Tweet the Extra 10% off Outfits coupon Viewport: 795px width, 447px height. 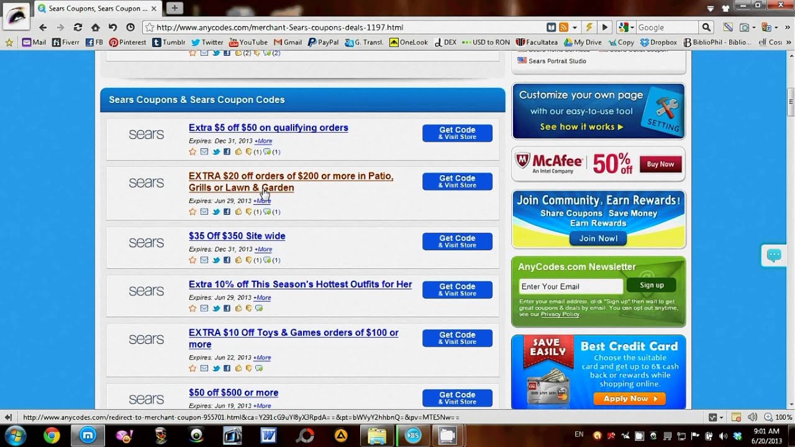click(216, 308)
